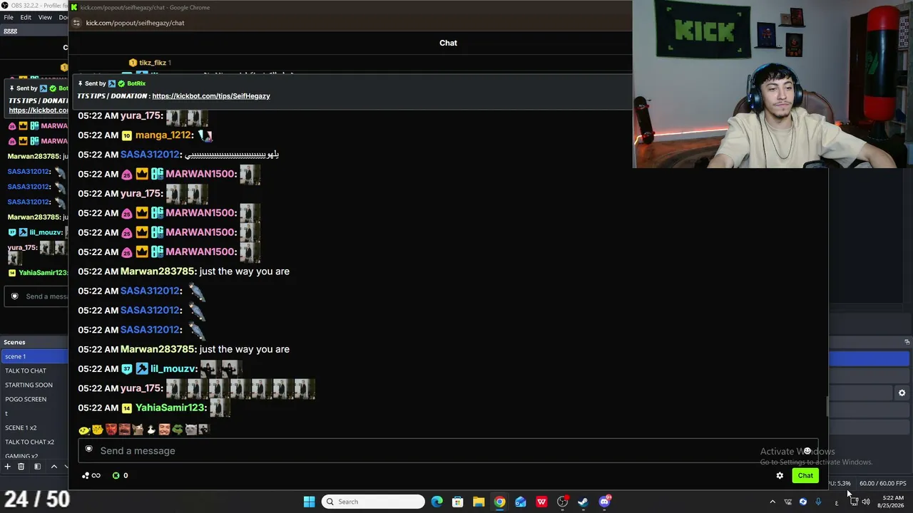Click the settings gear in OBS right panel

902,393
